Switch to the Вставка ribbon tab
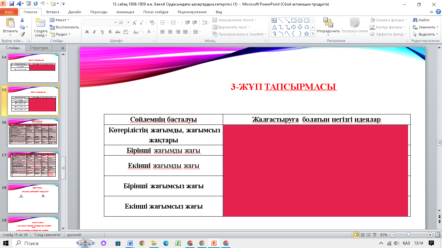This screenshot has width=442, height=248. [53, 12]
